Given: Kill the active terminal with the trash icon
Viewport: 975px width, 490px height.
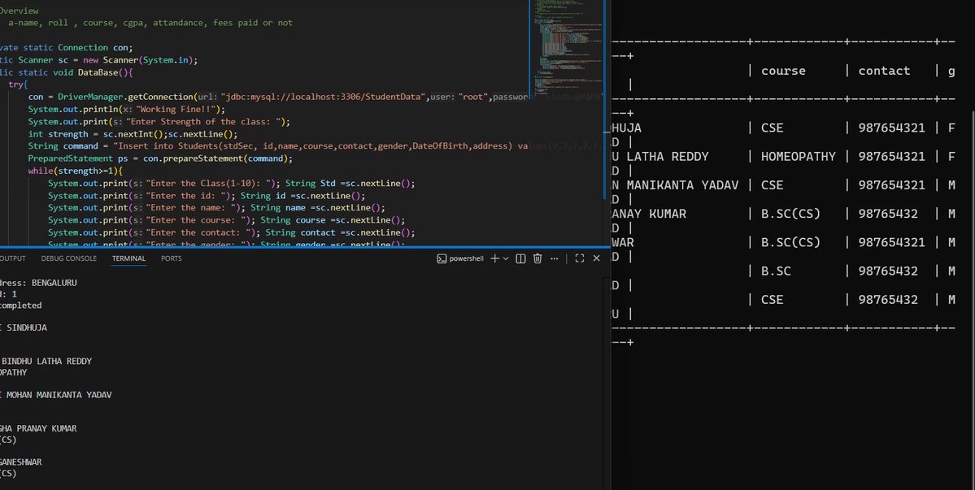Looking at the screenshot, I should click(x=537, y=258).
